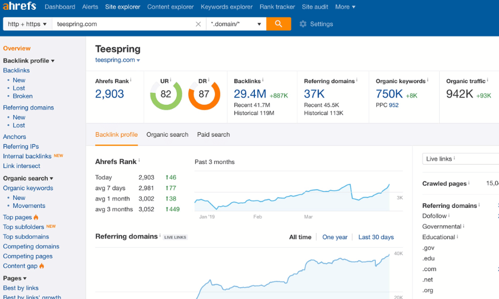Click the 29.4M backlinks count
Viewport: 499px width, 299px height.
pyautogui.click(x=250, y=94)
